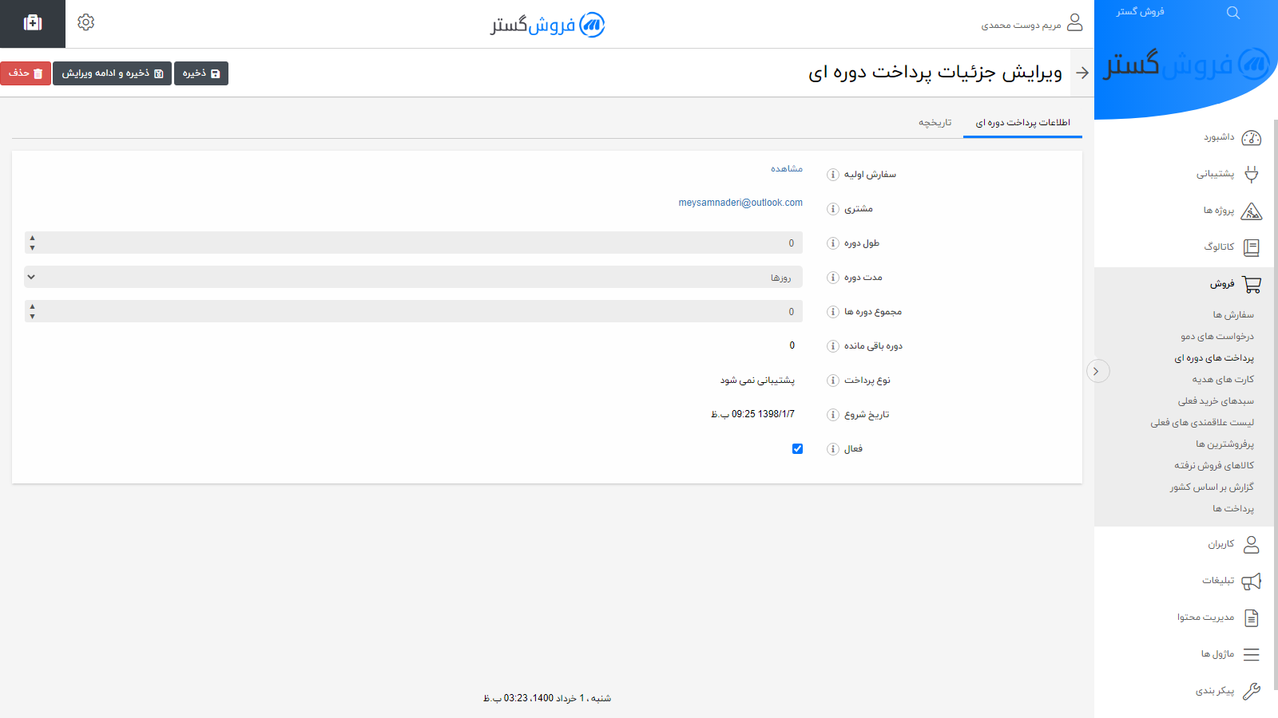This screenshot has height=718, width=1278.
Task: Select the پشتیبانی icon in sidebar
Action: [1252, 174]
